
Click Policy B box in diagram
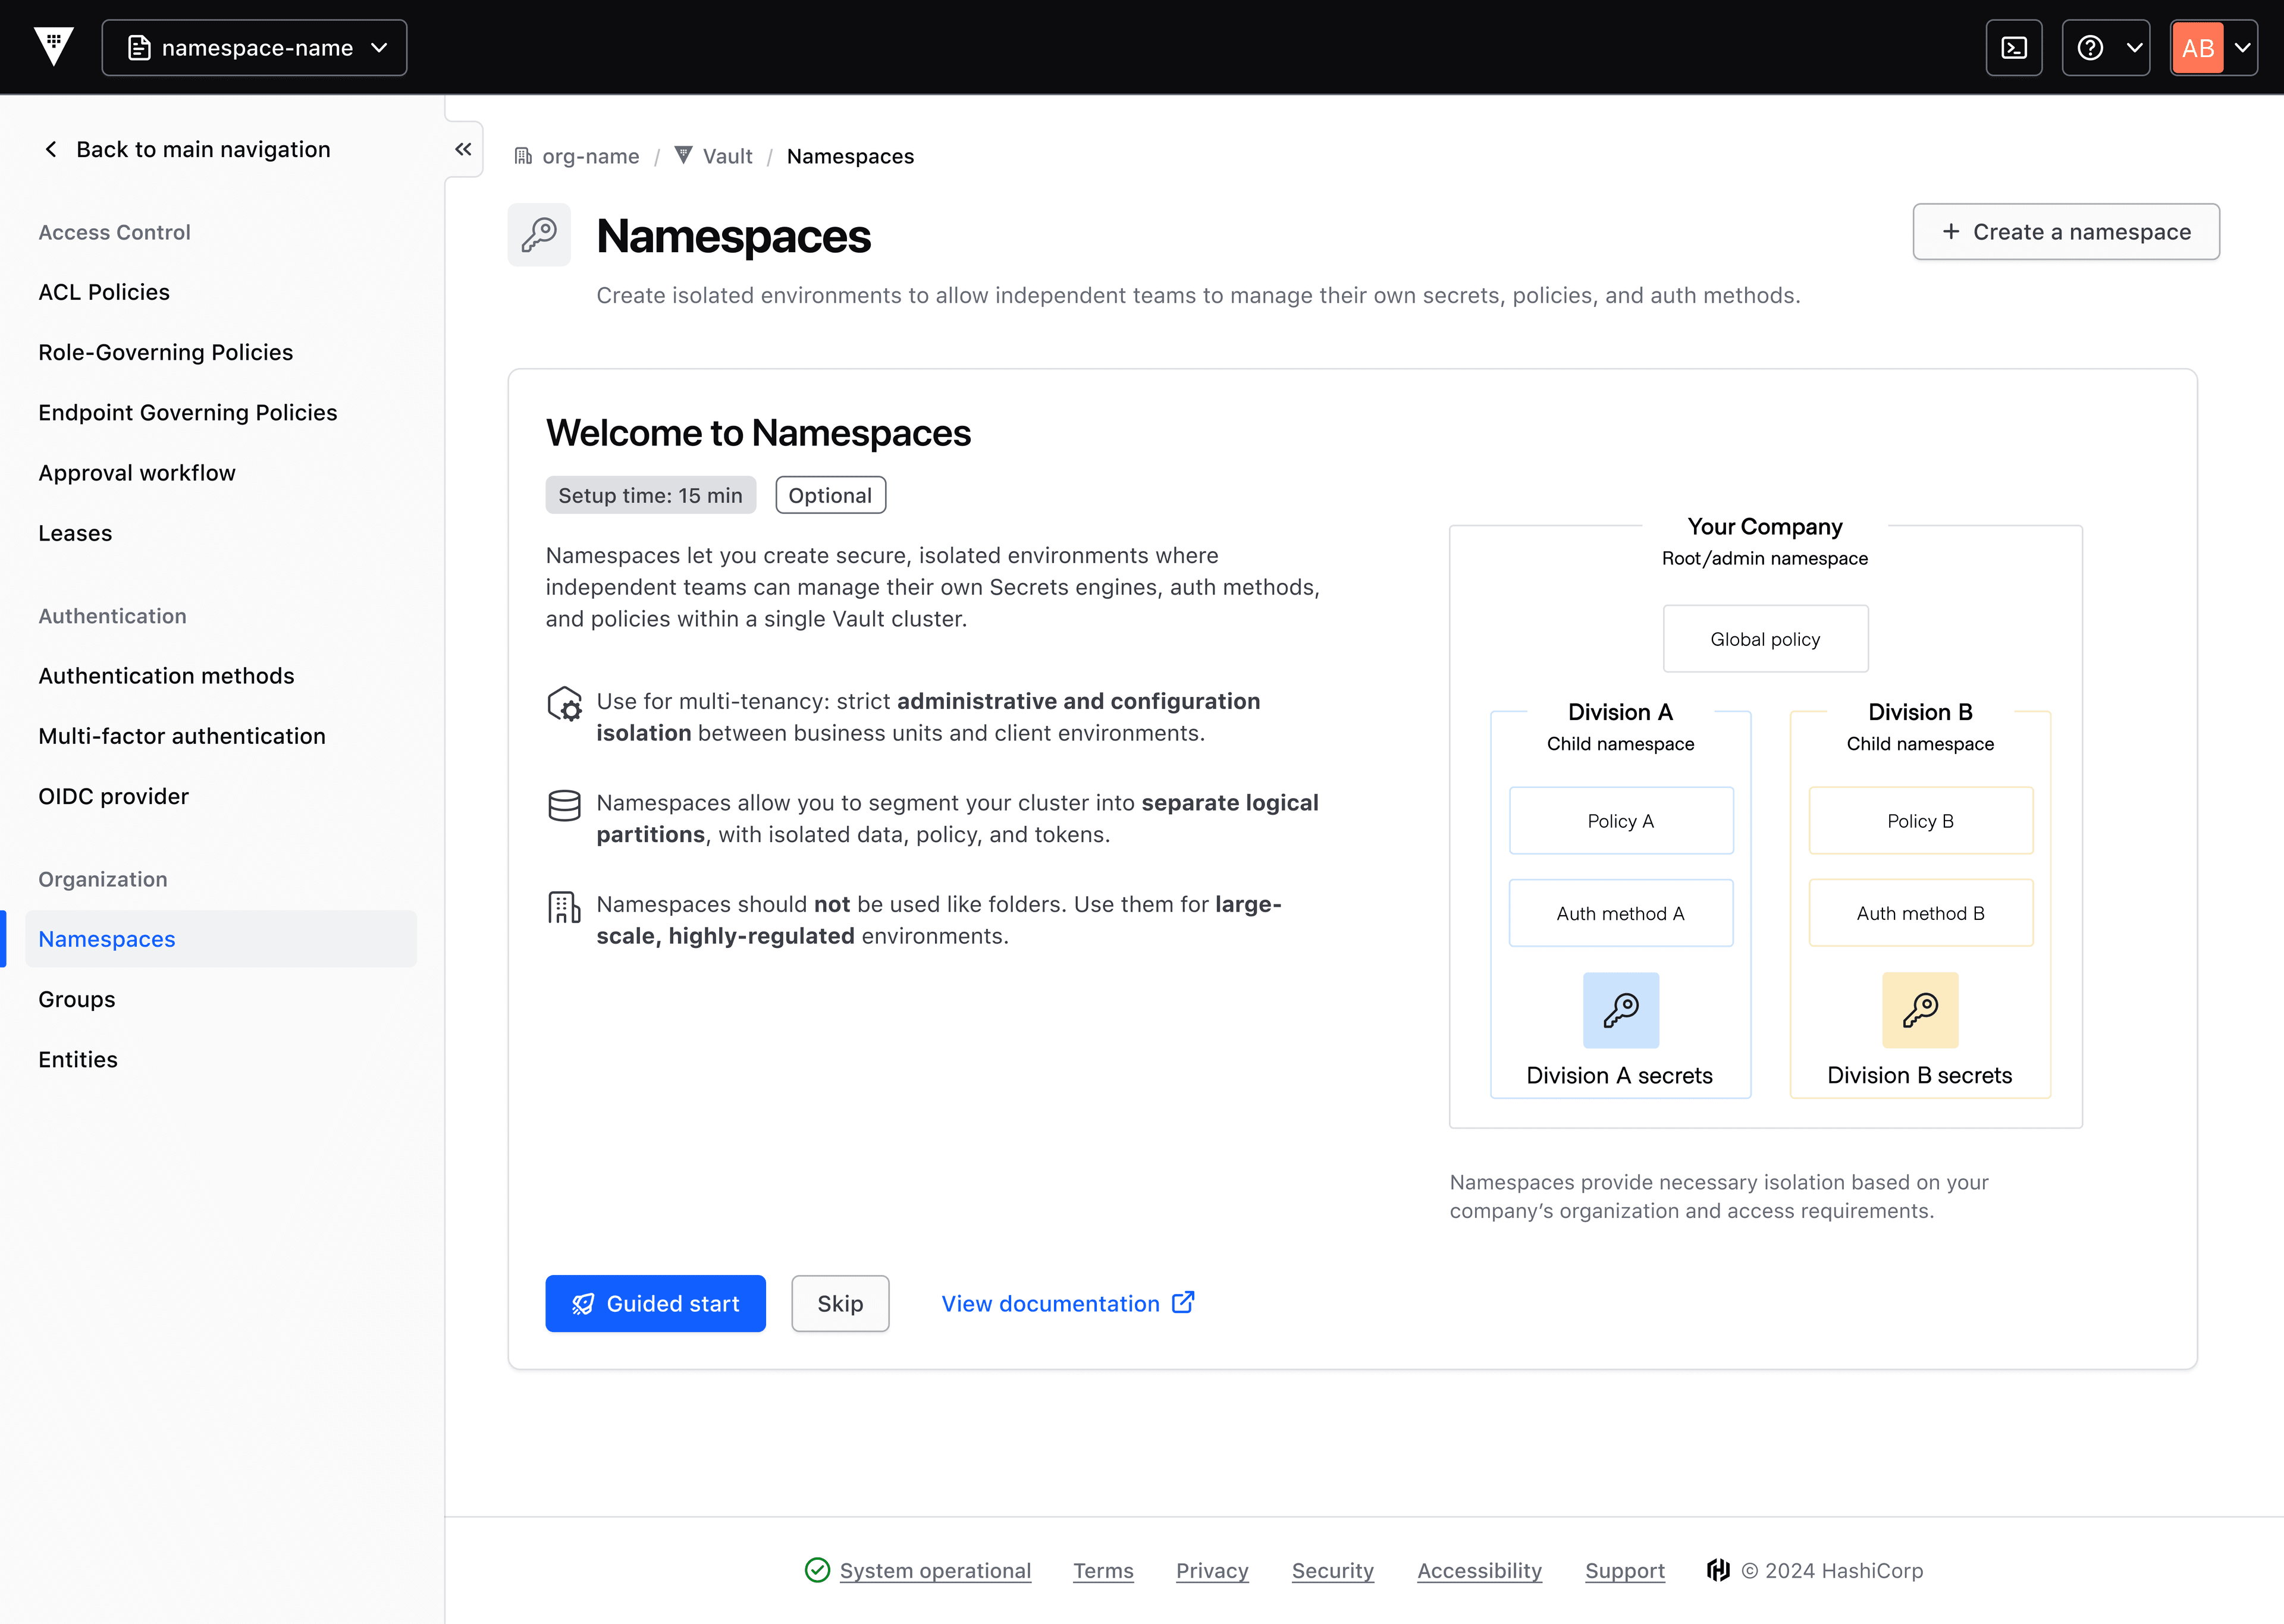click(1920, 821)
